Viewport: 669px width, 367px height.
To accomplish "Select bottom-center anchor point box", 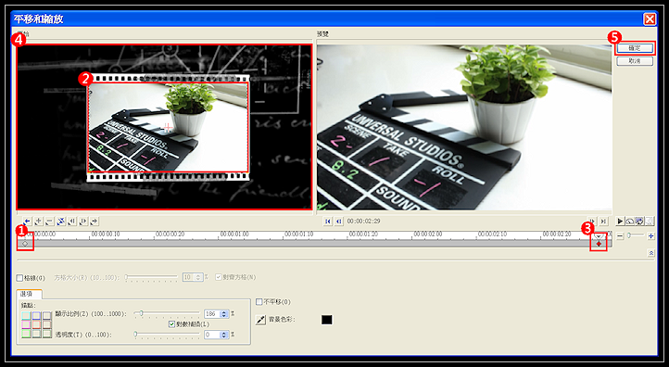I will pos(37,334).
